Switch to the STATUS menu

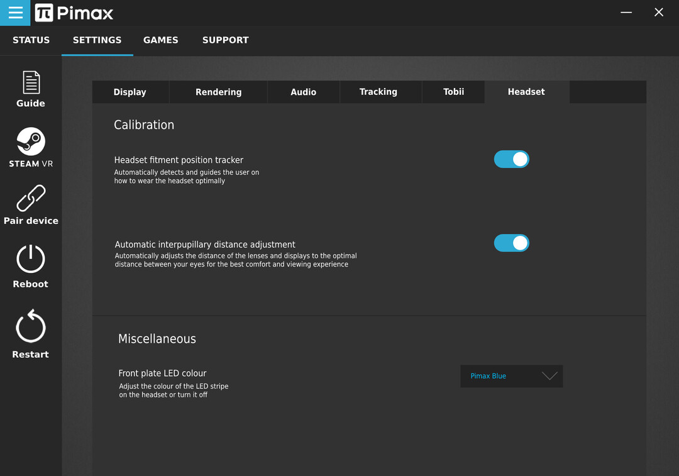pyautogui.click(x=31, y=40)
